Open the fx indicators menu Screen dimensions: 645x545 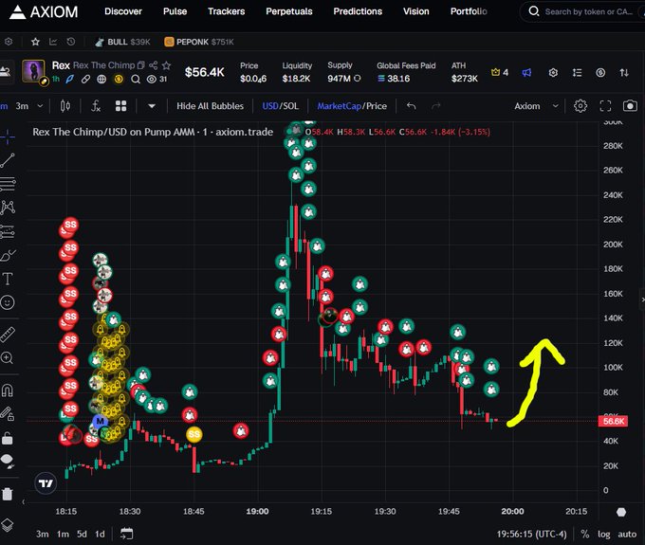point(96,106)
